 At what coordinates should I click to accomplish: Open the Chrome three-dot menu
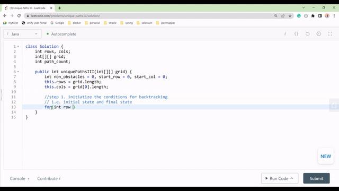point(334,16)
